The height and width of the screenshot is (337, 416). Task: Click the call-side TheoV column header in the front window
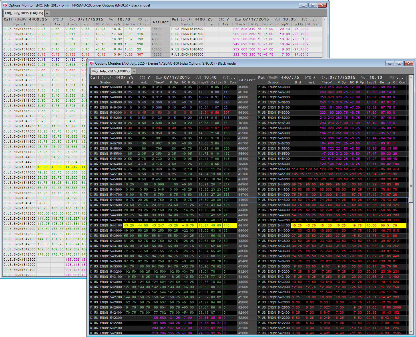pos(159,82)
